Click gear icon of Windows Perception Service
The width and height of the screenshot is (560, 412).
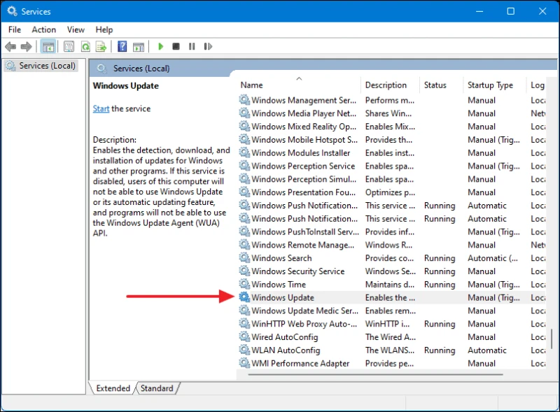pos(244,166)
